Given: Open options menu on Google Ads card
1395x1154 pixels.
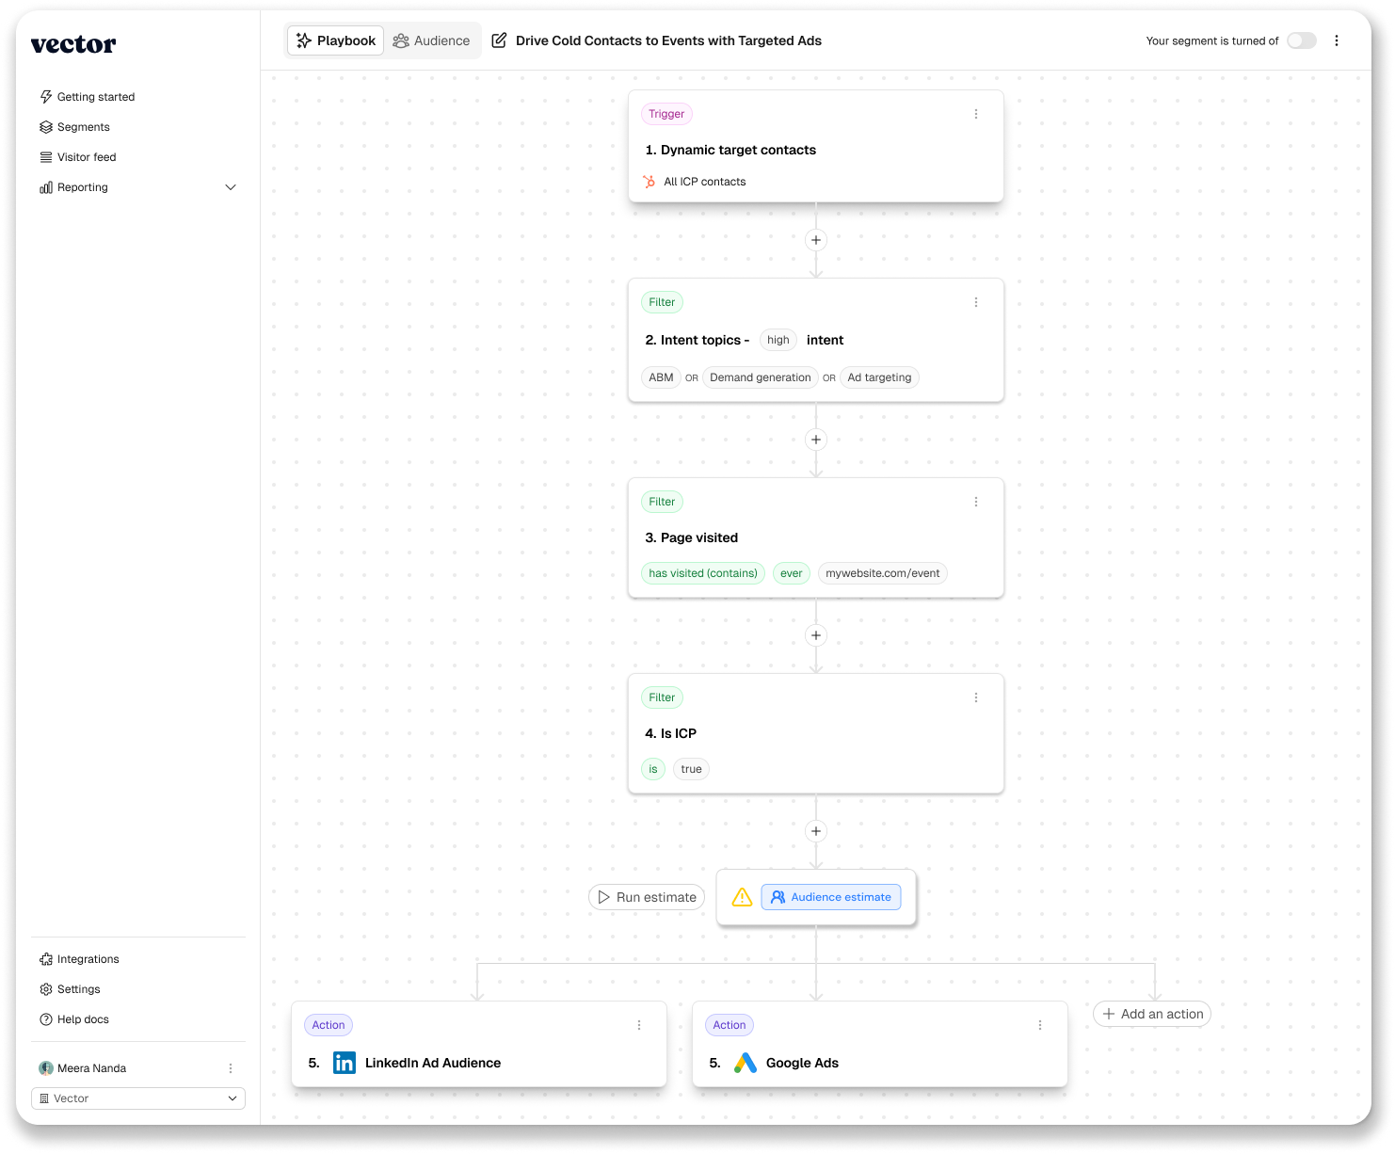Looking at the screenshot, I should pos(1040,1025).
